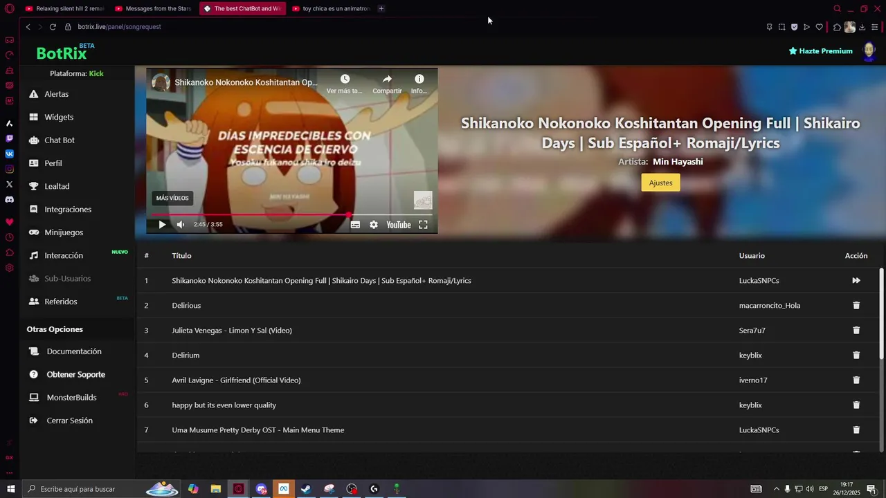The height and width of the screenshot is (498, 886).
Task: Click the browser snapshot icon
Action: tap(781, 27)
